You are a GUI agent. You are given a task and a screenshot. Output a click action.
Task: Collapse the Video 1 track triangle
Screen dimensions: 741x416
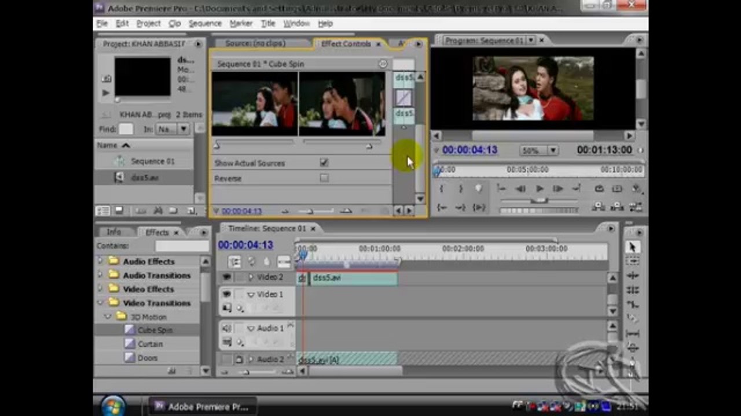(x=251, y=295)
